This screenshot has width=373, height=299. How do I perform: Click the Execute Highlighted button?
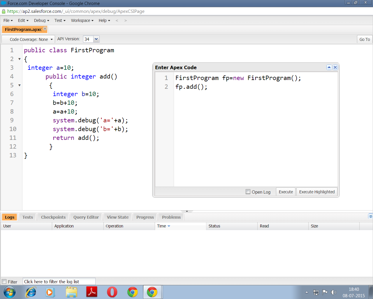click(x=317, y=192)
